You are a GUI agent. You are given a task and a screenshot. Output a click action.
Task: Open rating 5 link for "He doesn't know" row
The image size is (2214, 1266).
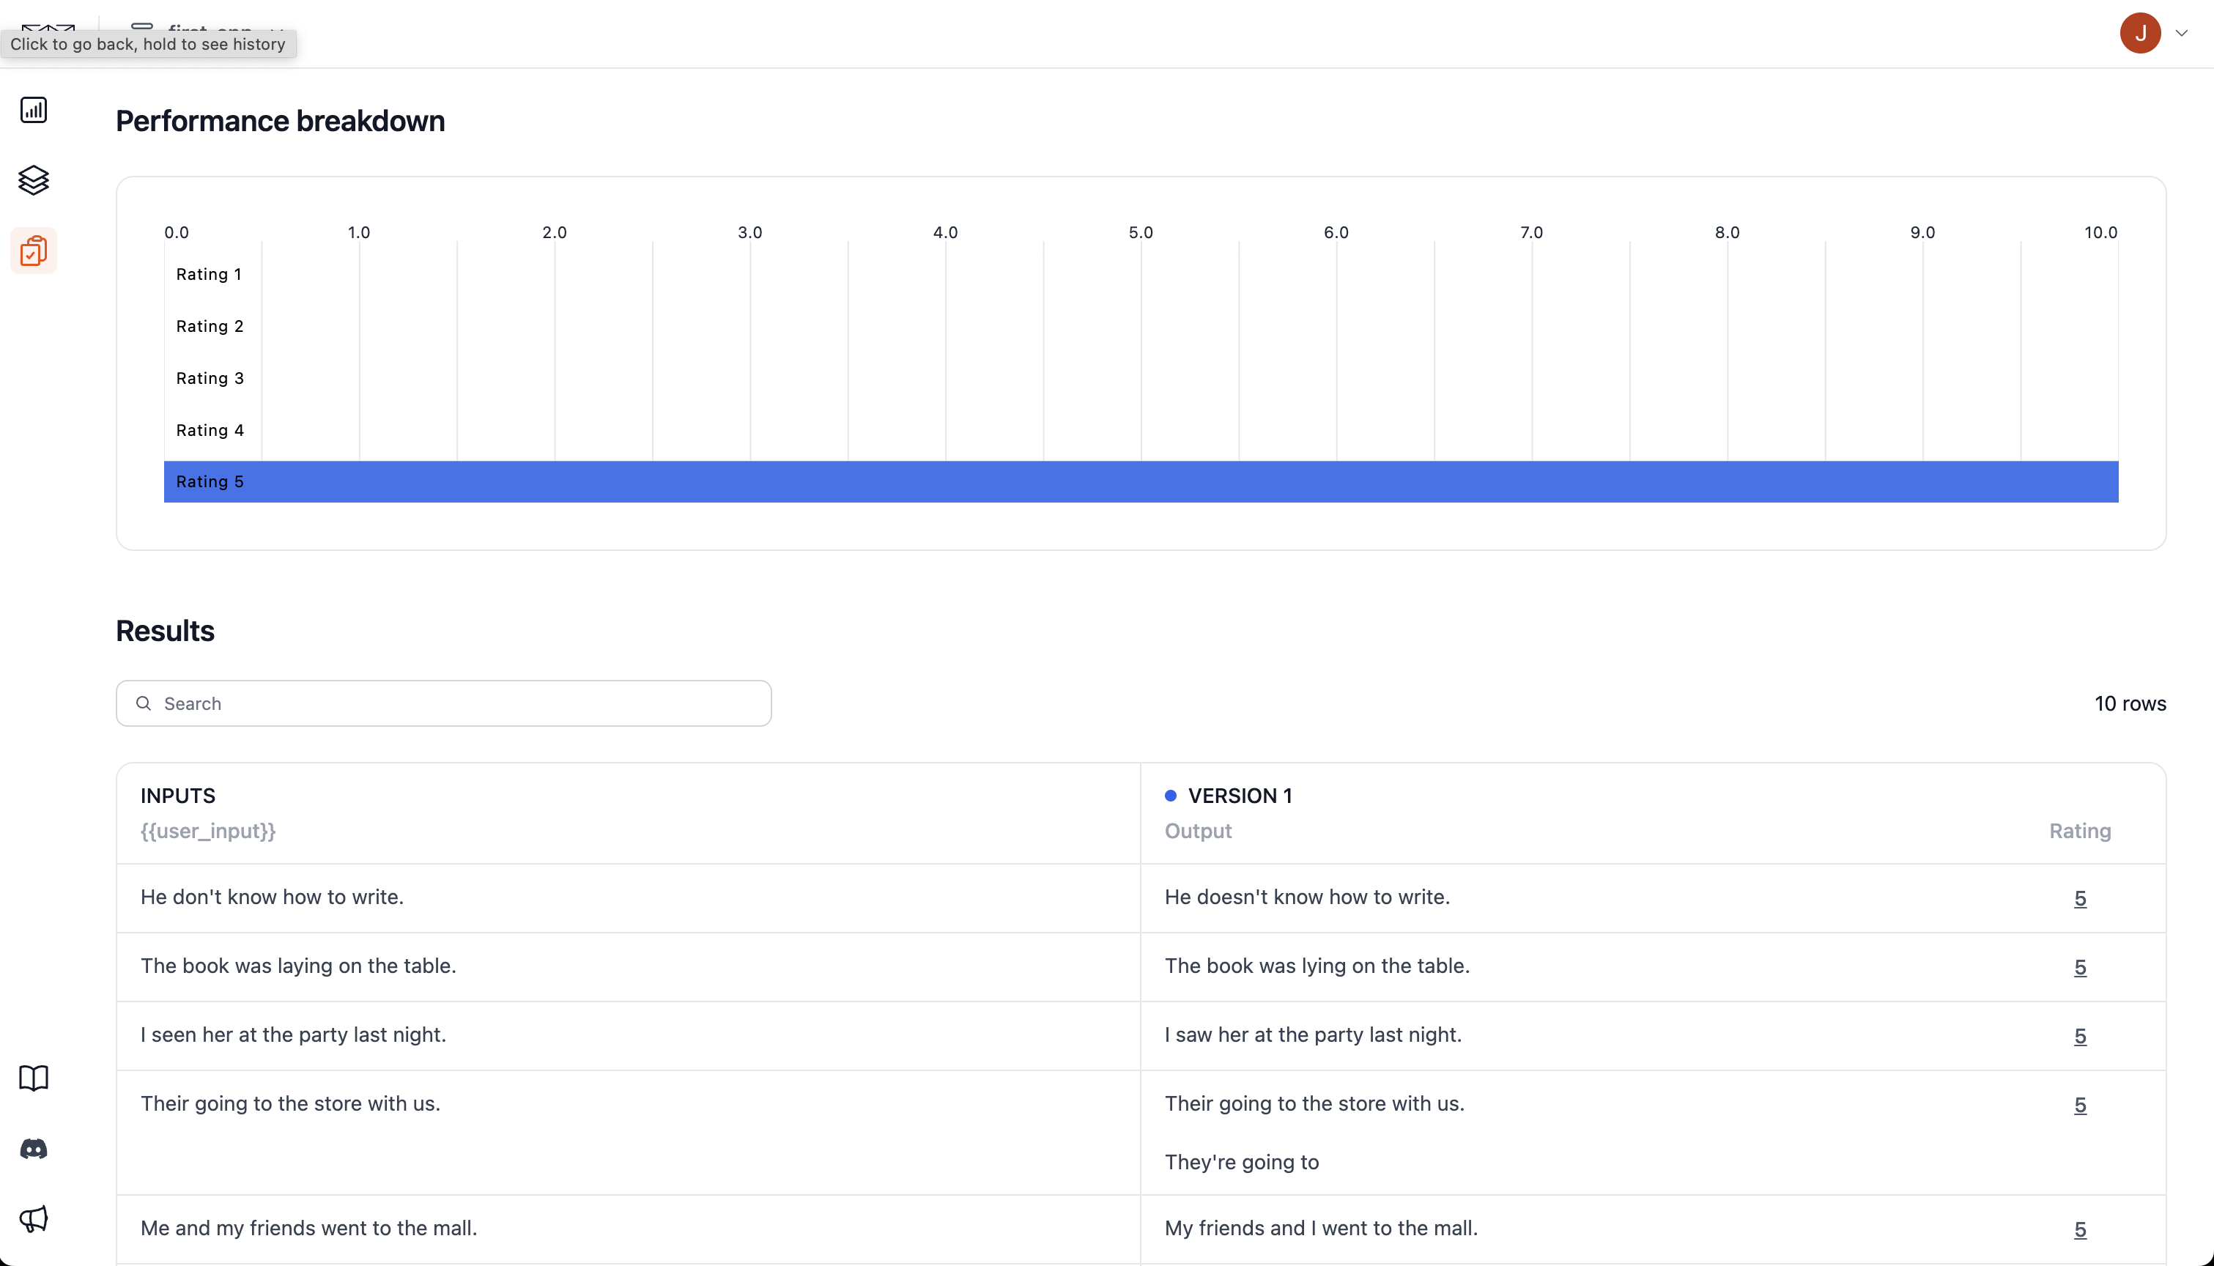2079,898
